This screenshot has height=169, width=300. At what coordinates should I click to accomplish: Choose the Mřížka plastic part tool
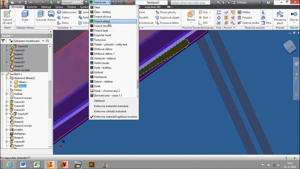tap(244, 12)
